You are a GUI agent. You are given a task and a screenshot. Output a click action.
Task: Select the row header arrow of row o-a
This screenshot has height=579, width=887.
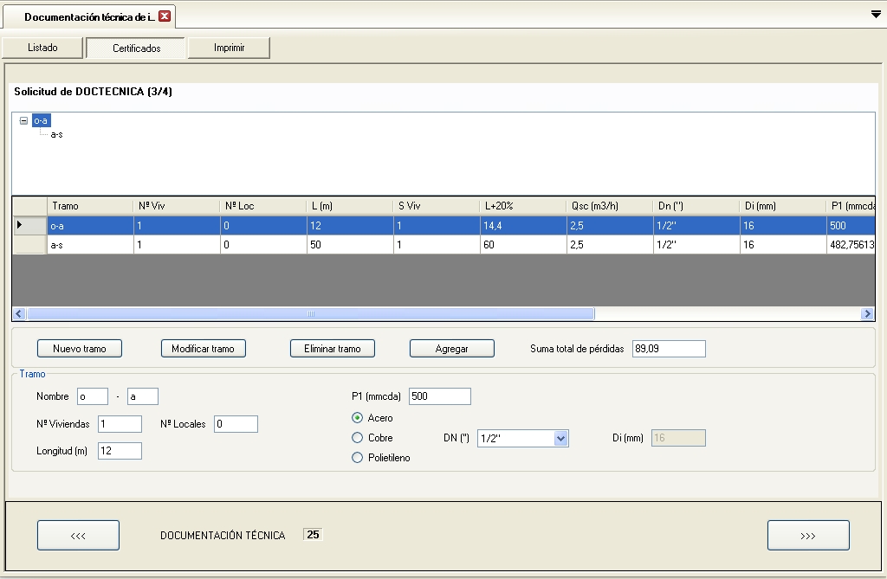point(29,225)
